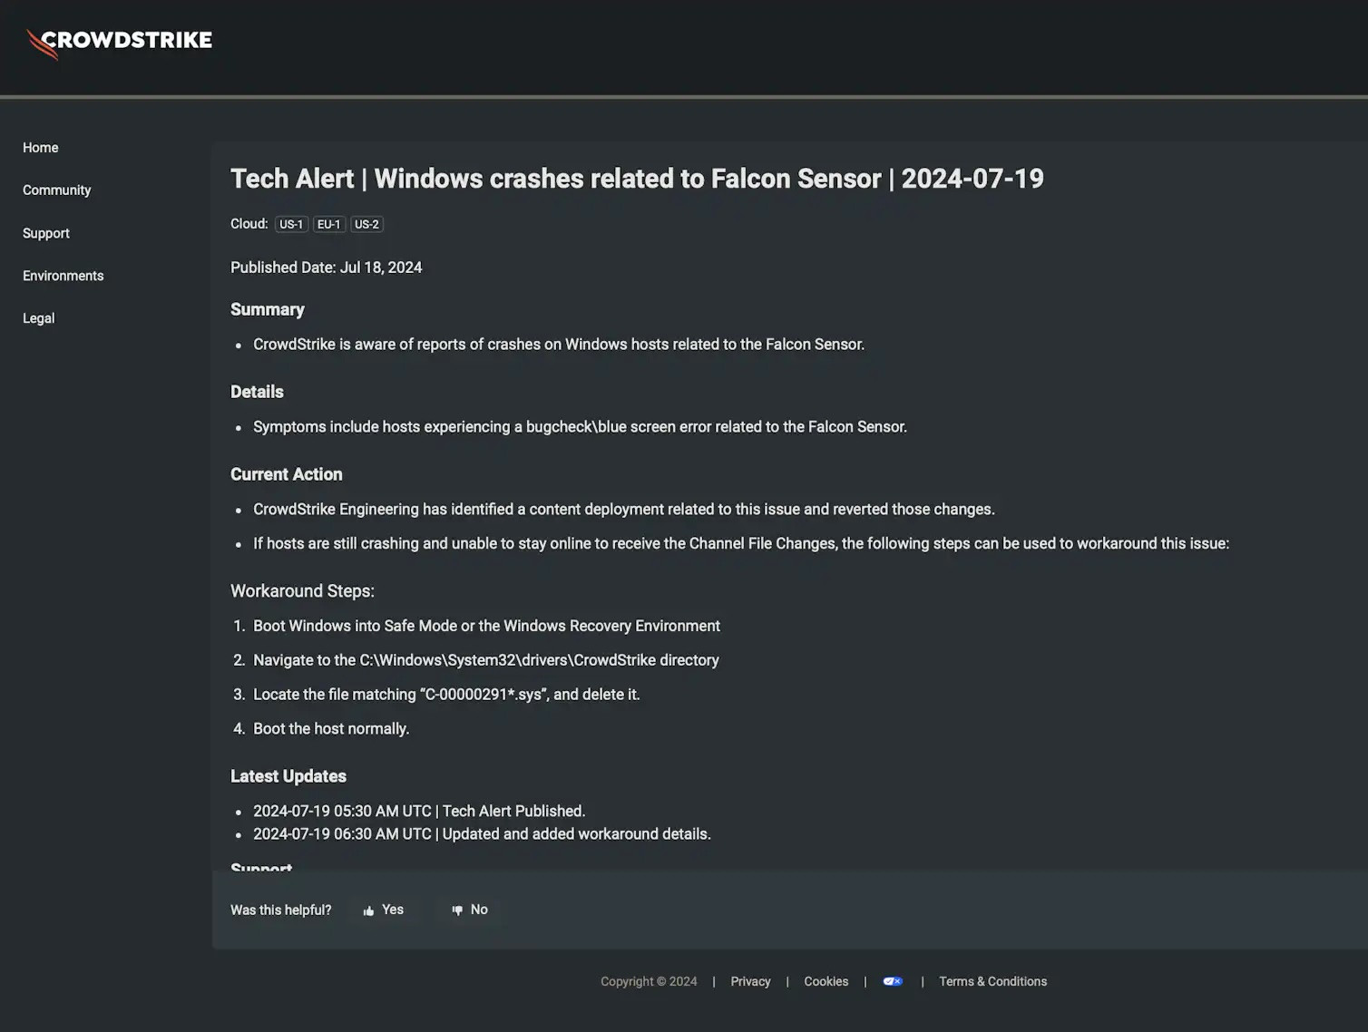Viewport: 1368px width, 1032px height.
Task: Click the US-2 cloud tag
Action: [366, 224]
